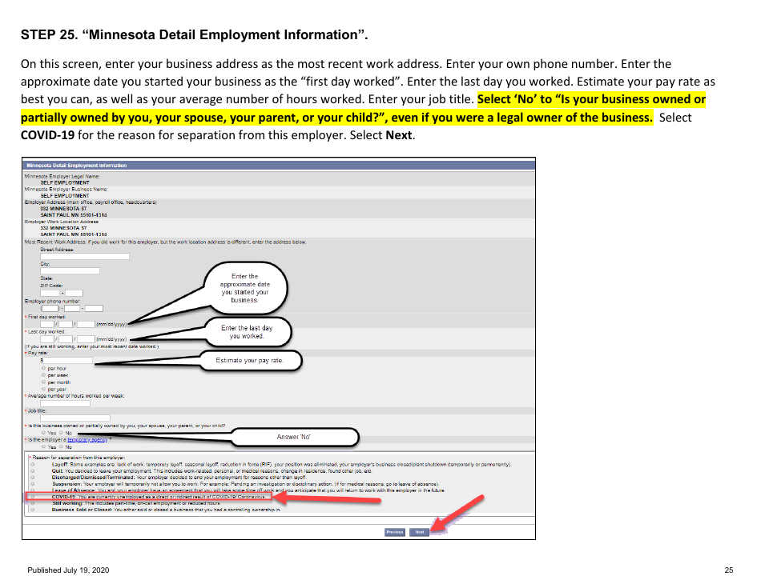Select "Yes" for the temporary agency question
761x588 pixels.
[x=42, y=446]
